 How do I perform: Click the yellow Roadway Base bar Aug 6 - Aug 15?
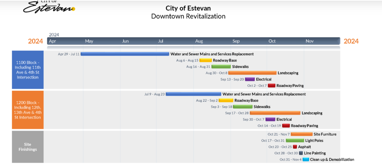(205, 60)
